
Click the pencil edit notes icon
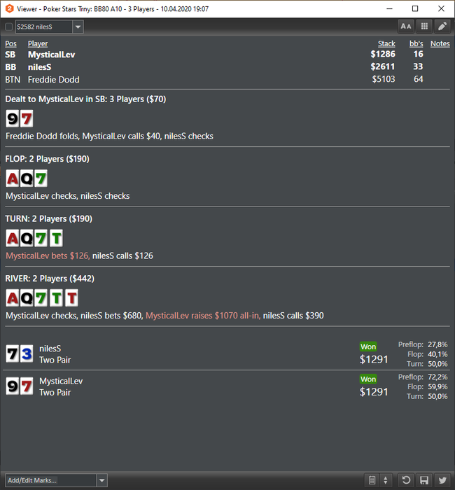[442, 27]
